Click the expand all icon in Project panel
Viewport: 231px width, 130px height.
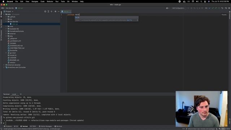coord(48,12)
